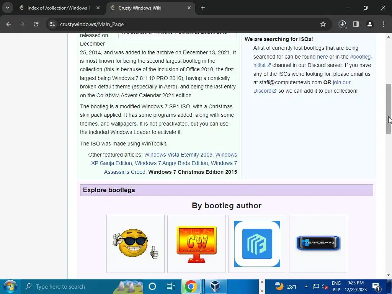This screenshot has width=392, height=294.
Task: Open Windows Vista Eternity 2009 article
Action: (x=178, y=155)
